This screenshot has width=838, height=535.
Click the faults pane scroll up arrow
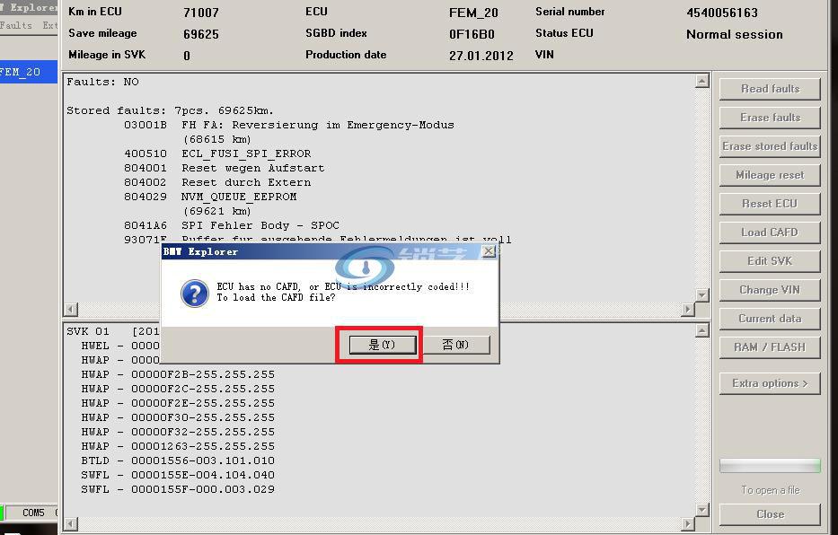click(x=701, y=81)
